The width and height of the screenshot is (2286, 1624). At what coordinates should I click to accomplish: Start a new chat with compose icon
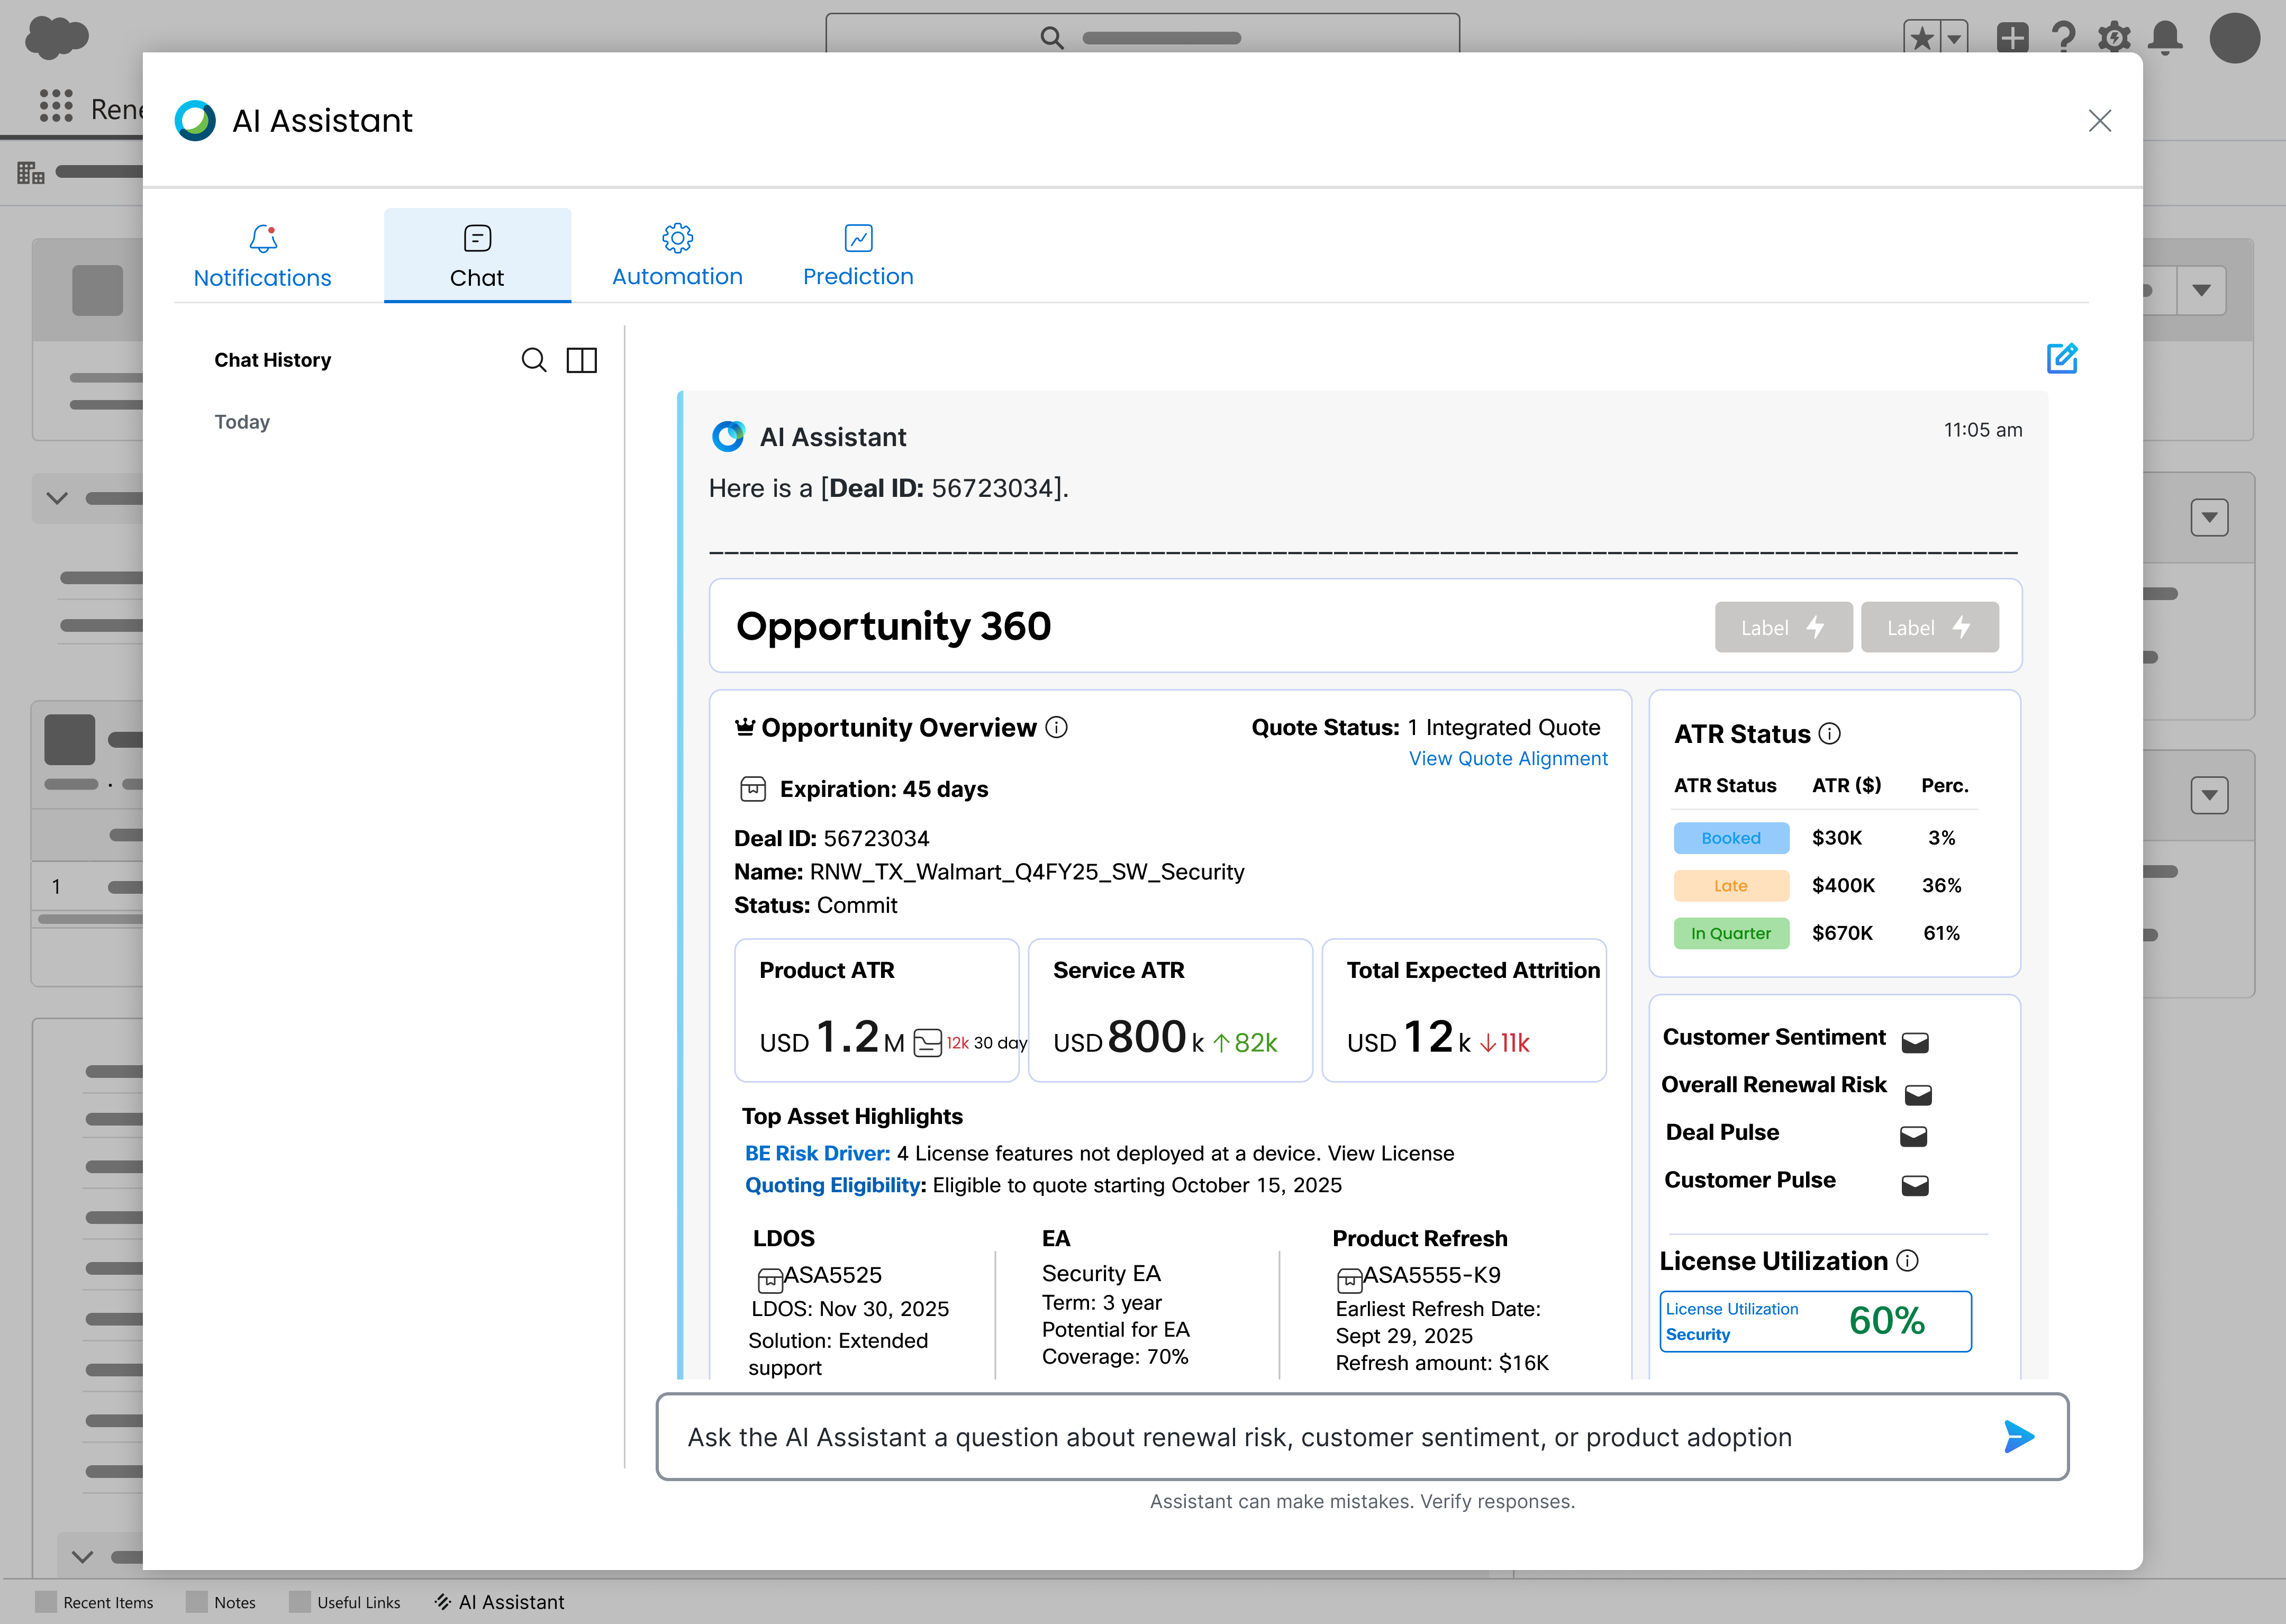point(2062,358)
